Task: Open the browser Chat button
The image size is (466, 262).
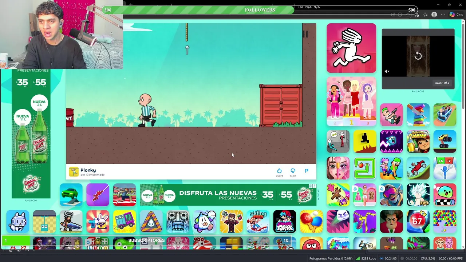Action: (456, 15)
